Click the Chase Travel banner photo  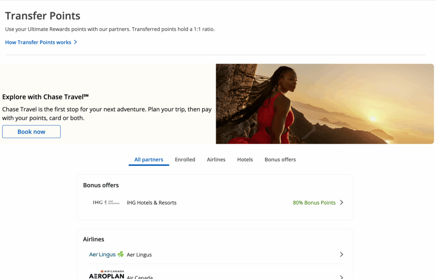pos(325,104)
